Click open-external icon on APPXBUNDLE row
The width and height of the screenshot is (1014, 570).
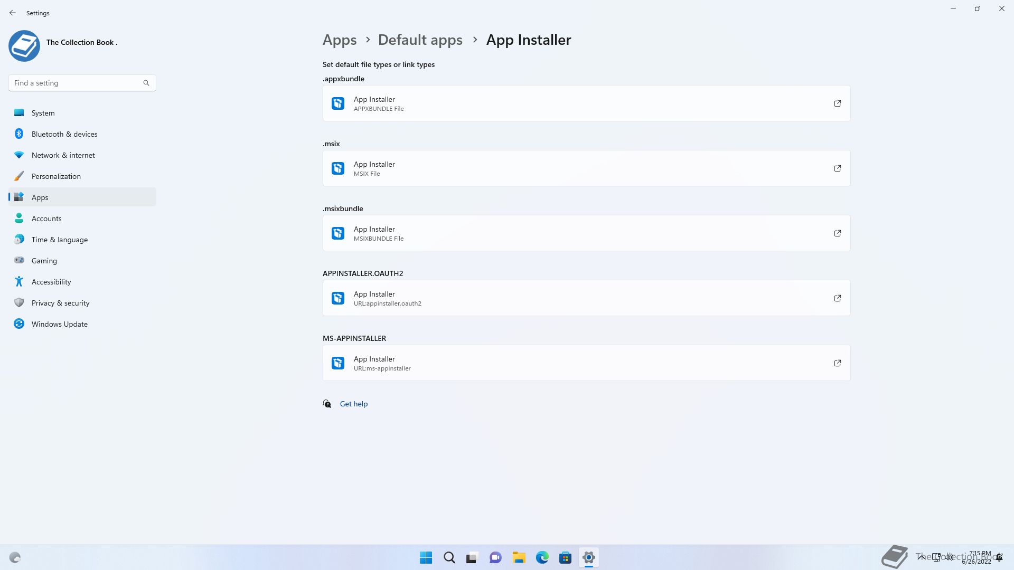pos(838,103)
